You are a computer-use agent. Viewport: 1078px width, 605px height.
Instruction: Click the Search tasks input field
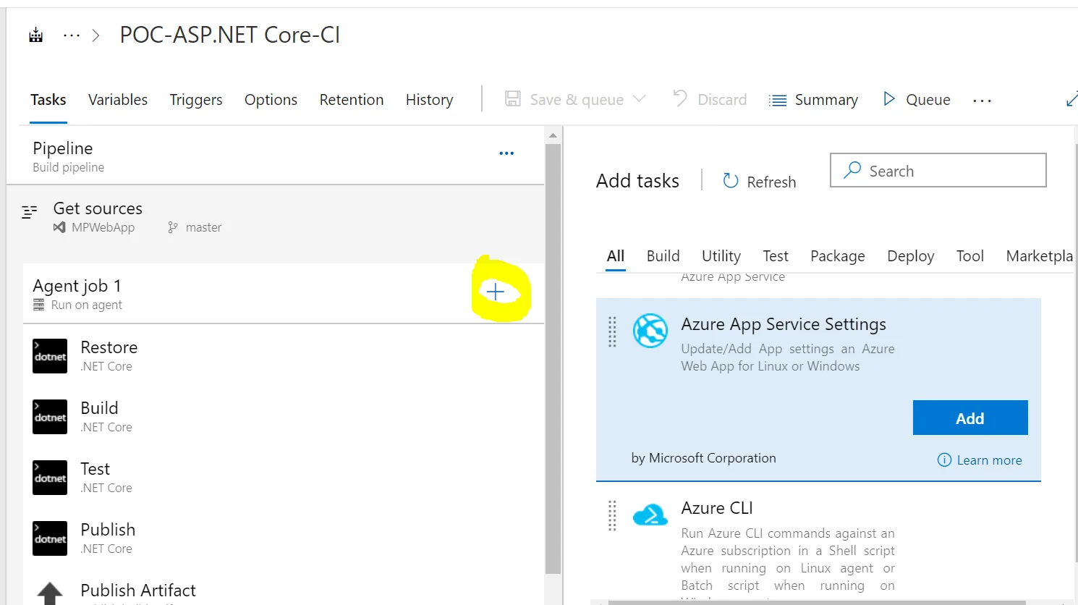[948, 171]
